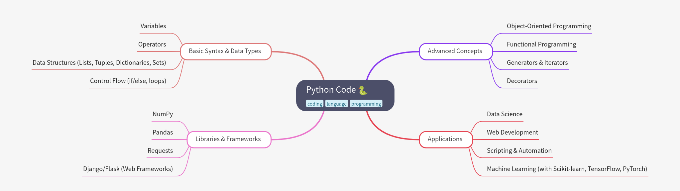Click the Pandas leaf
The width and height of the screenshot is (680, 191).
tap(163, 132)
